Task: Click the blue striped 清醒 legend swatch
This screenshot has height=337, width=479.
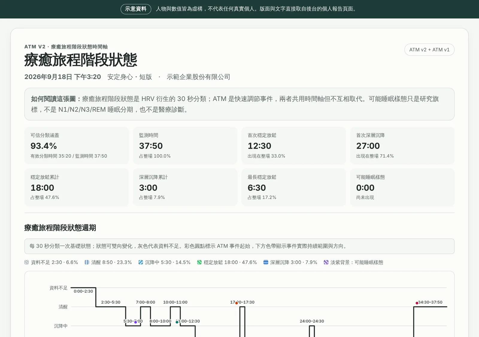Action: click(87, 262)
